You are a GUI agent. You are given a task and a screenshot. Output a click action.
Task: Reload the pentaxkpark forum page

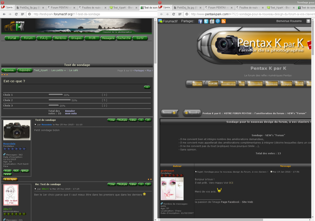(173, 14)
